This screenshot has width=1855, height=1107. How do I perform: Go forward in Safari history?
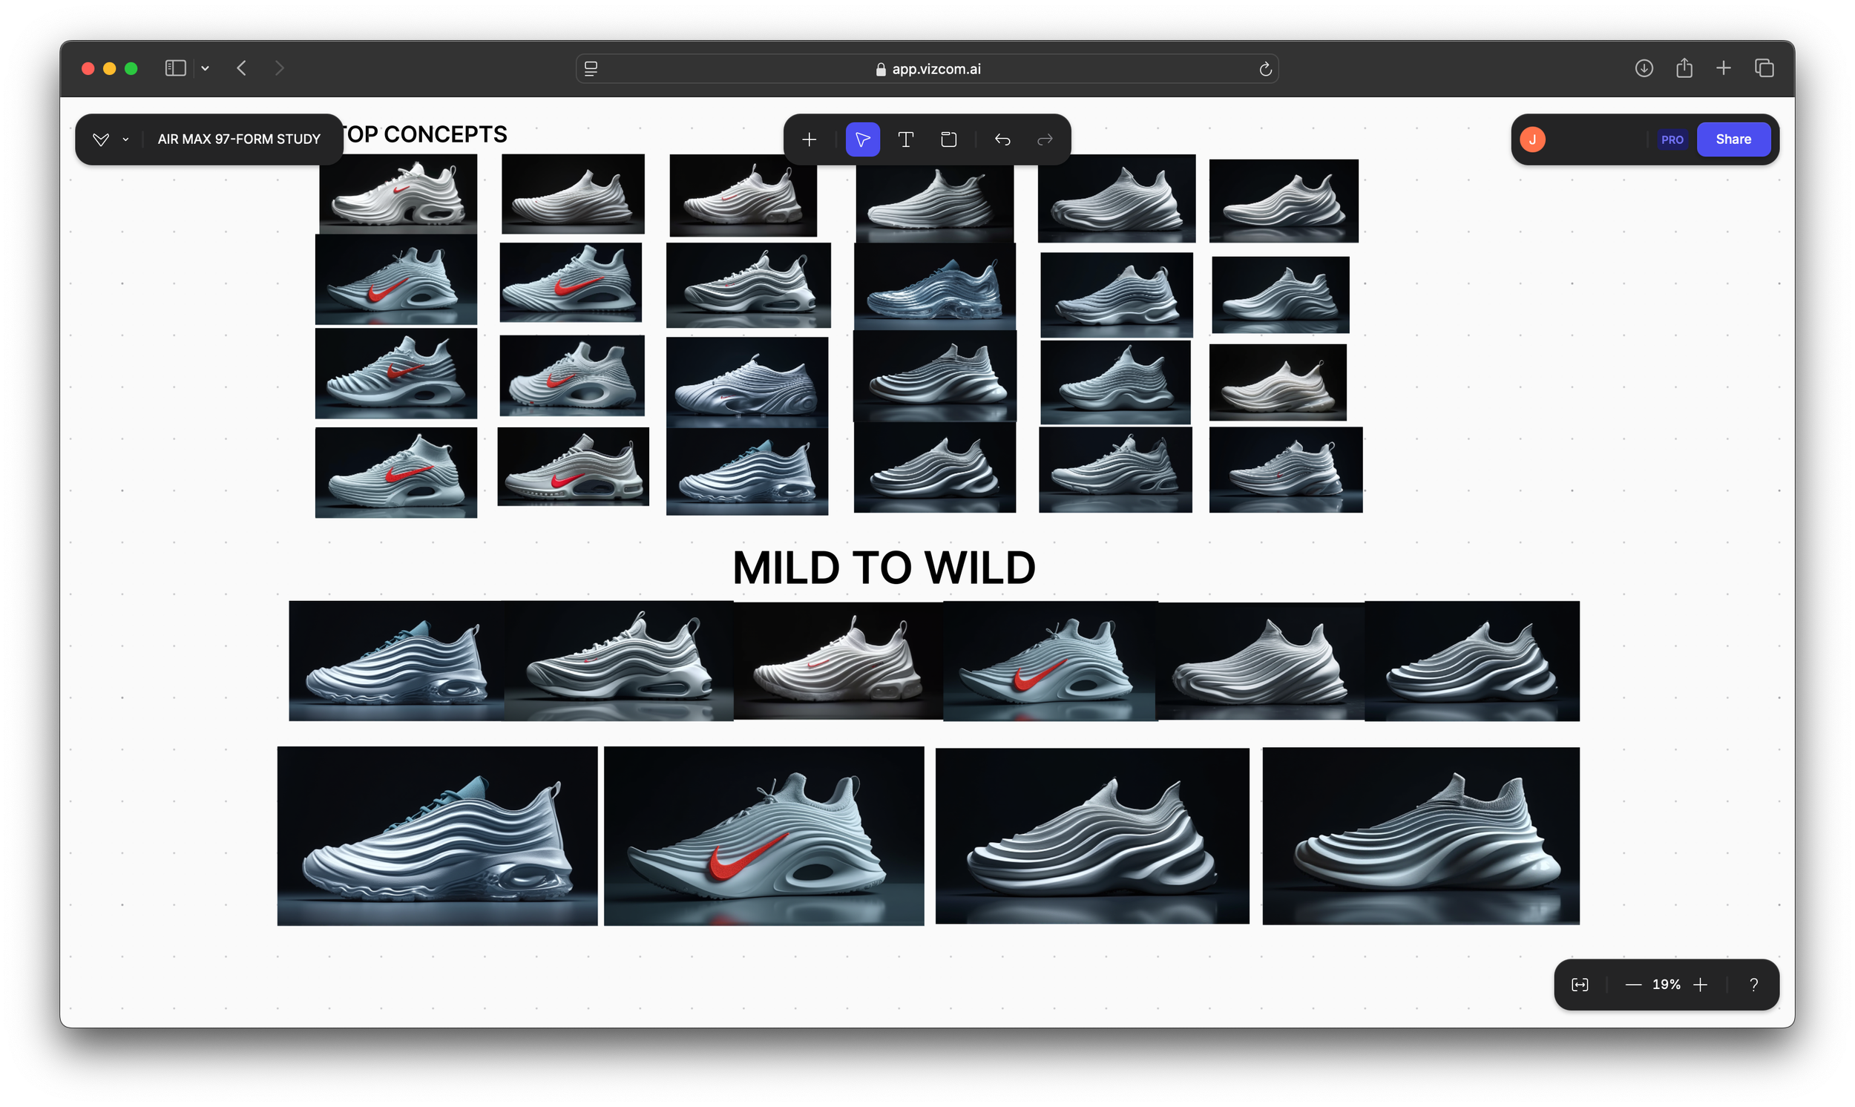(x=279, y=68)
